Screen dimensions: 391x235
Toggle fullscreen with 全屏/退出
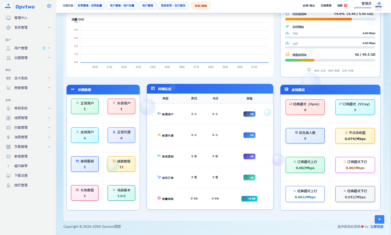click(309, 6)
